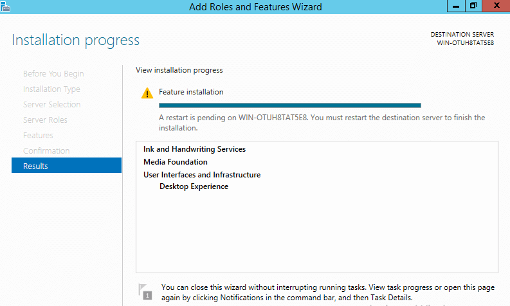Close the wizard with the red X
Image resolution: width=510 pixels, height=306 pixels.
click(x=496, y=6)
